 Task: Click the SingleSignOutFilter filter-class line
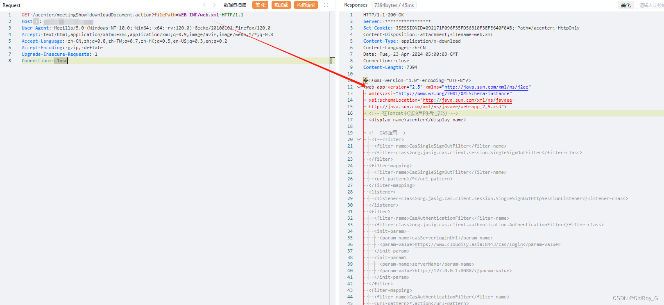pos(478,152)
